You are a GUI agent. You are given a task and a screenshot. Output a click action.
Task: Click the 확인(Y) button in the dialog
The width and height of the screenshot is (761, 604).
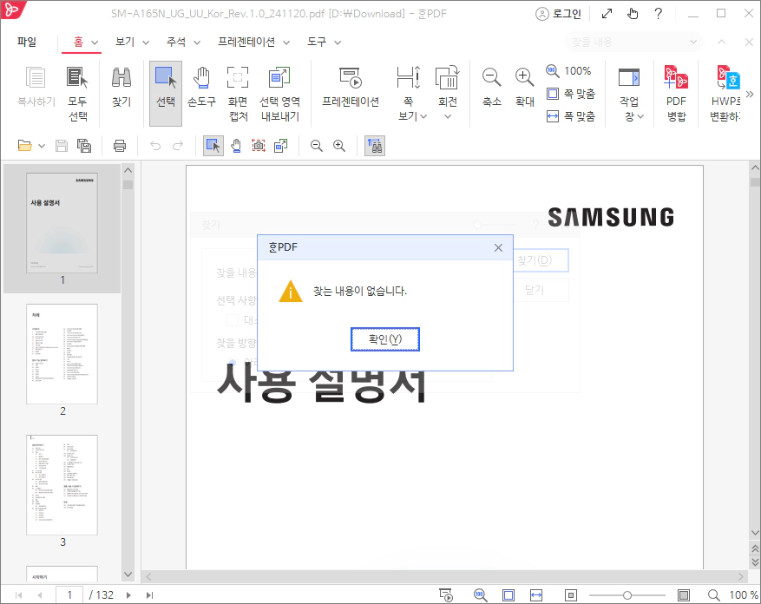click(385, 339)
